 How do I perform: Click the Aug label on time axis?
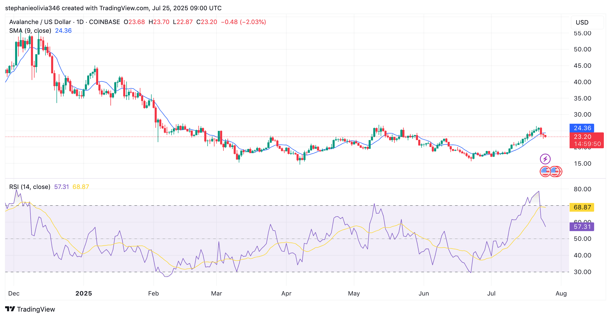click(561, 293)
